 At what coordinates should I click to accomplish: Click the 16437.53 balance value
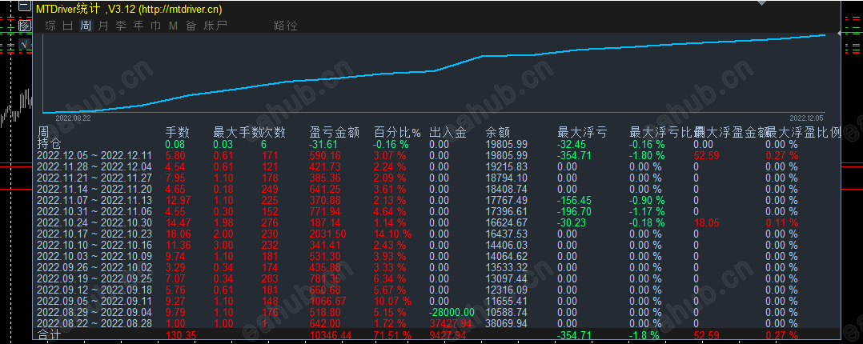click(507, 234)
